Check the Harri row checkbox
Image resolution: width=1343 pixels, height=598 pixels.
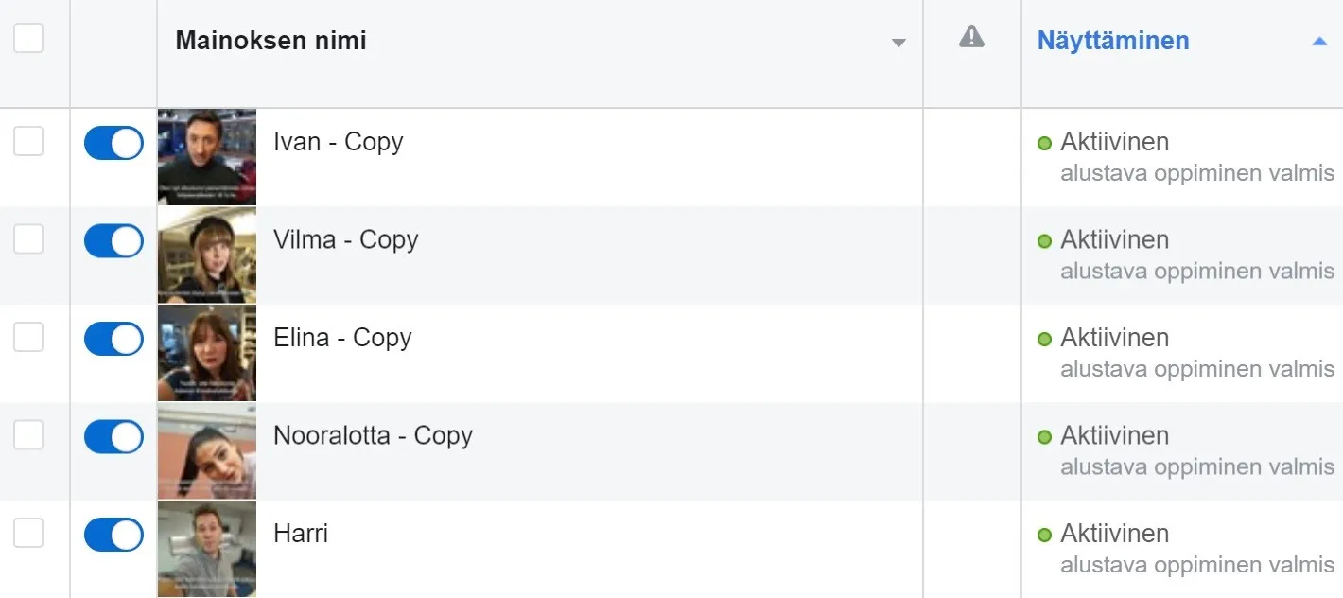pos(28,533)
